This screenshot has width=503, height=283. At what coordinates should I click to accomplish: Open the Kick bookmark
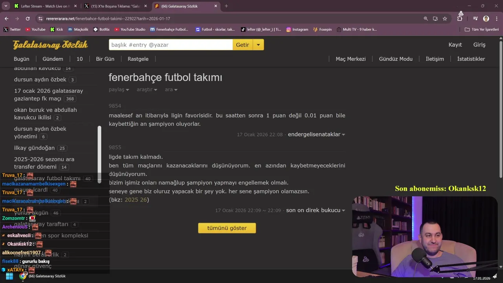tap(56, 29)
